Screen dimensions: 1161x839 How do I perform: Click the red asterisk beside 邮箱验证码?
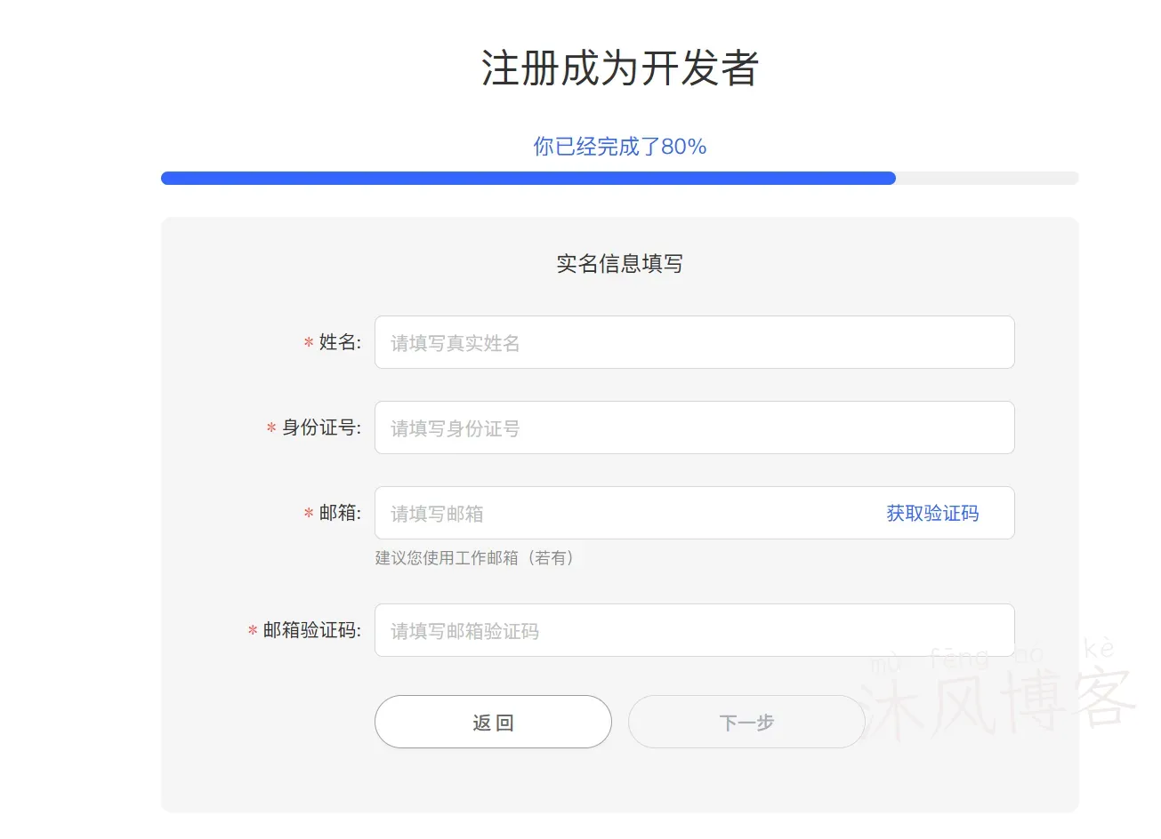pyautogui.click(x=250, y=630)
